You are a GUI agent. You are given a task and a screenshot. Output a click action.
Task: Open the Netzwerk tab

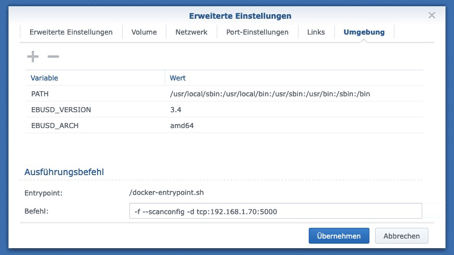click(x=190, y=32)
